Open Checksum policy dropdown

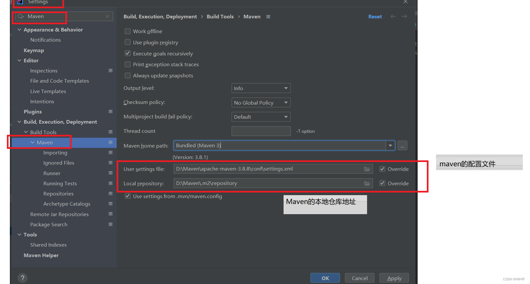coord(261,103)
